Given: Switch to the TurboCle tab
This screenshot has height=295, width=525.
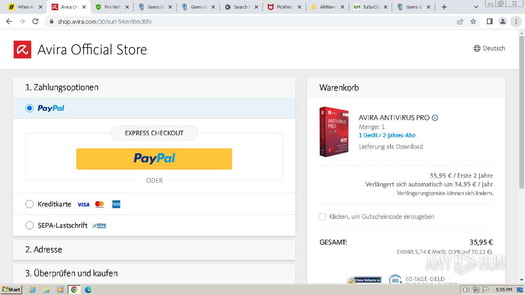Looking at the screenshot, I should pos(371,7).
